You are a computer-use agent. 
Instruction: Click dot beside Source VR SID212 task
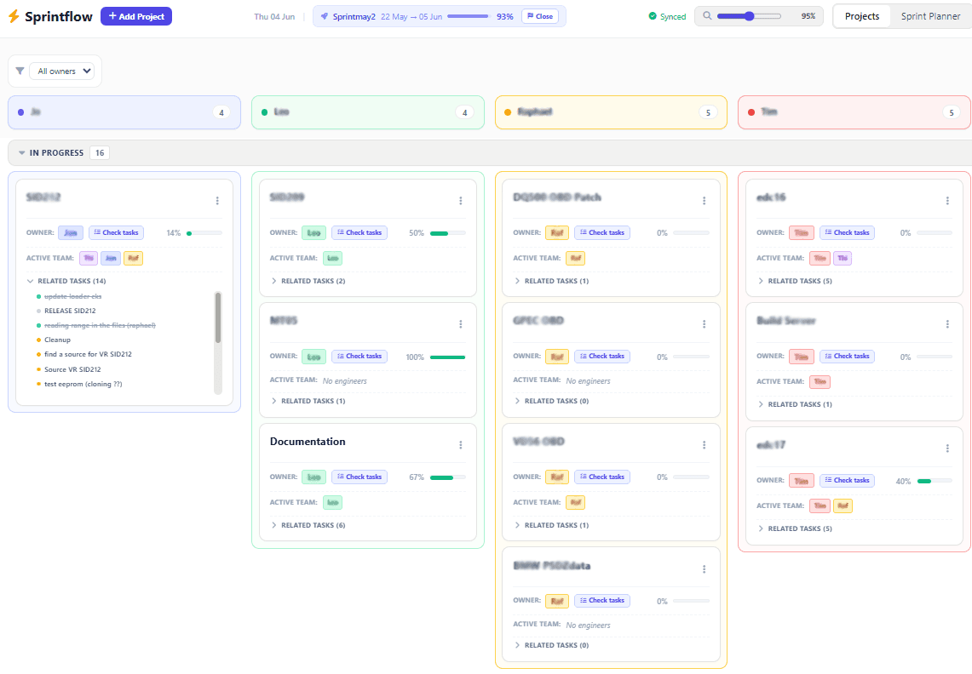(38, 370)
